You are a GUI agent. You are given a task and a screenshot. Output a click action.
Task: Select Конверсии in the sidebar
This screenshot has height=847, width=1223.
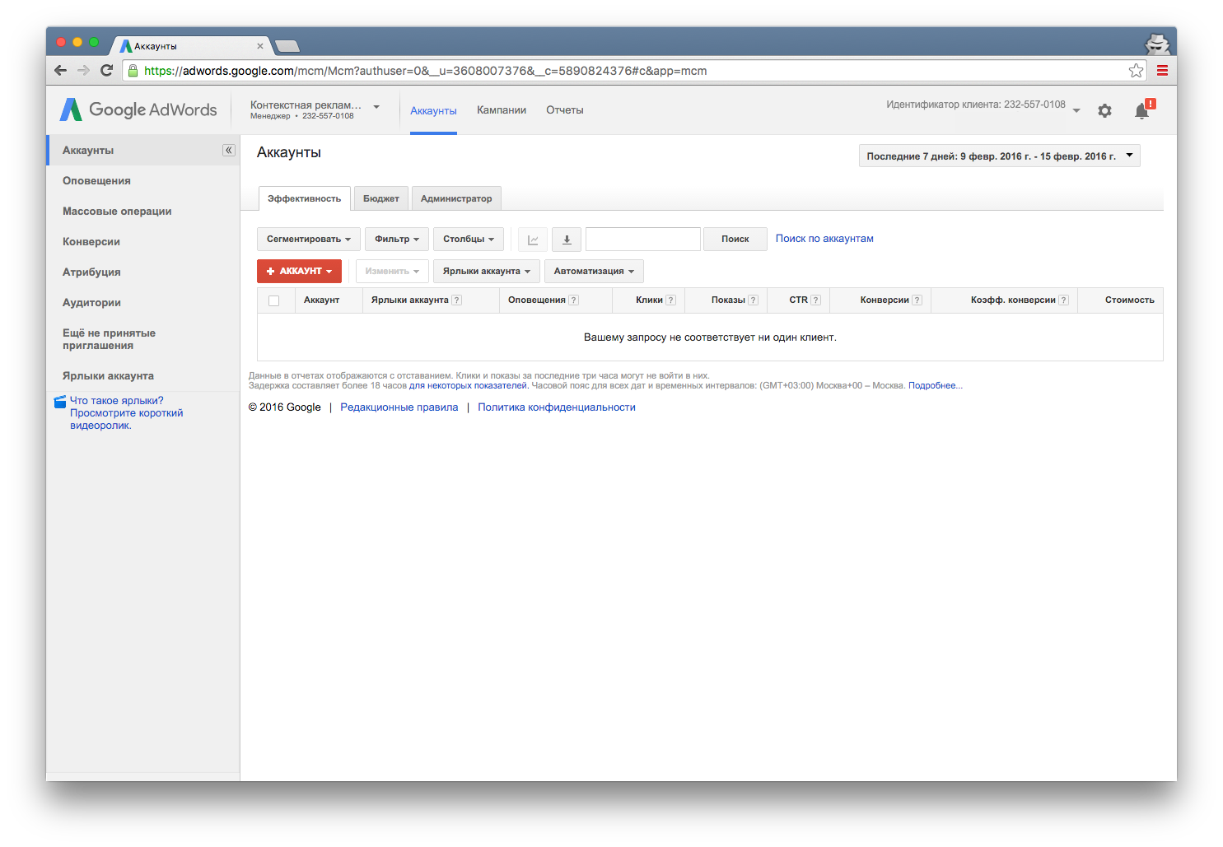(x=91, y=242)
